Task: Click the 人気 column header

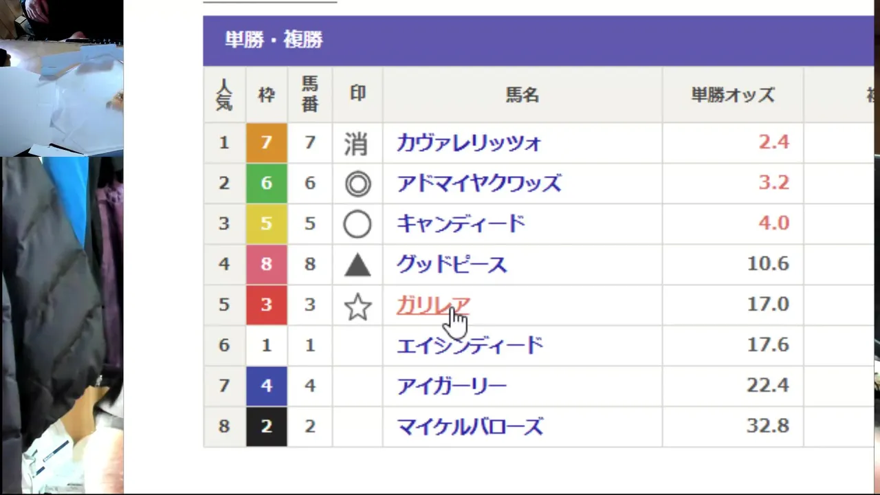Action: click(224, 95)
